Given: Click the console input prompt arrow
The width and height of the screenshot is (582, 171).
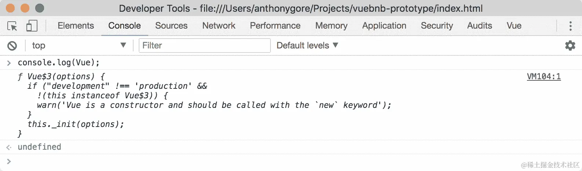Looking at the screenshot, I should pos(9,161).
